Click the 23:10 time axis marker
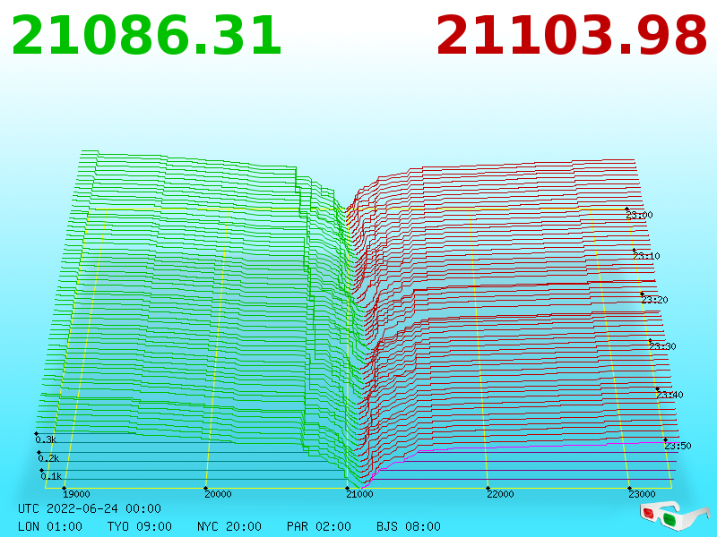This screenshot has width=717, height=537. click(x=646, y=256)
